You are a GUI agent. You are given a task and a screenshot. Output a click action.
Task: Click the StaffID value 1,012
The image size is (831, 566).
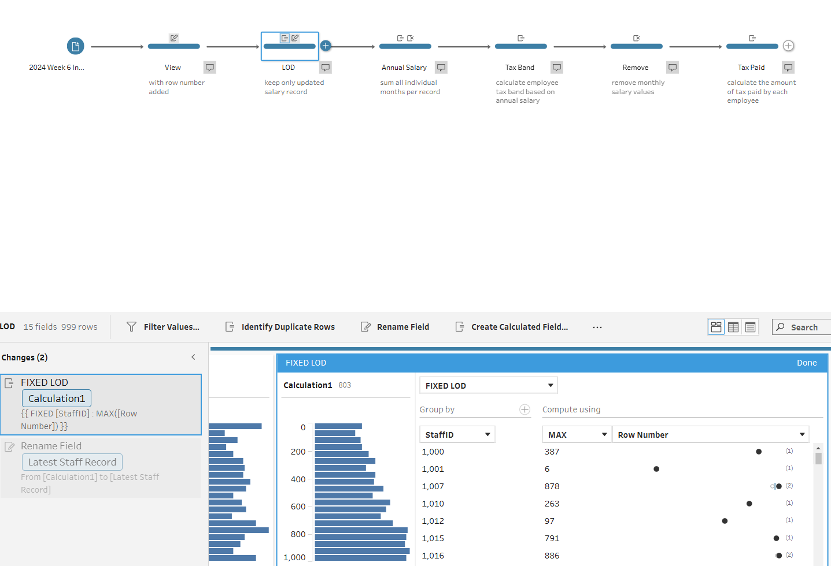click(433, 521)
